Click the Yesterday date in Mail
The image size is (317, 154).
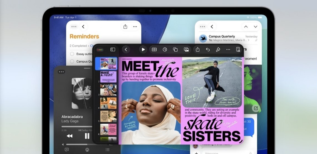click(x=251, y=37)
